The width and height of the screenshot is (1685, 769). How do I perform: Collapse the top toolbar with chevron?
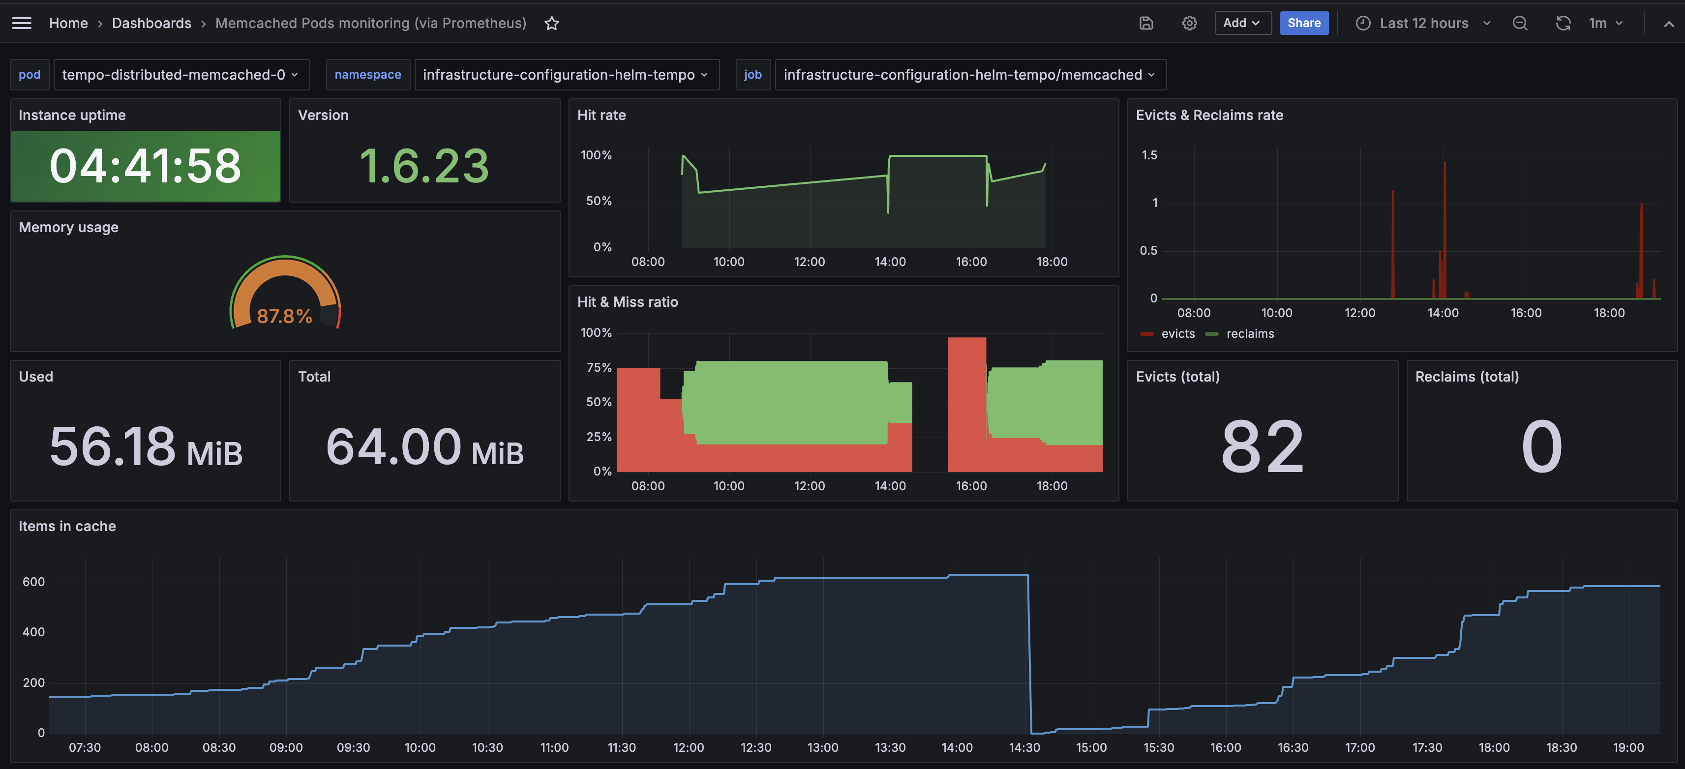(x=1669, y=23)
